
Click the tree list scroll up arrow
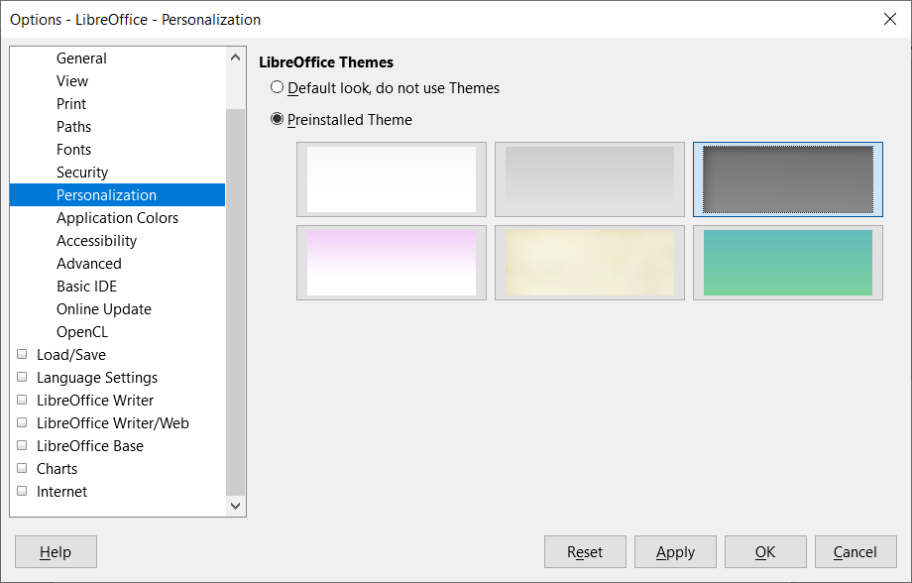click(x=236, y=58)
